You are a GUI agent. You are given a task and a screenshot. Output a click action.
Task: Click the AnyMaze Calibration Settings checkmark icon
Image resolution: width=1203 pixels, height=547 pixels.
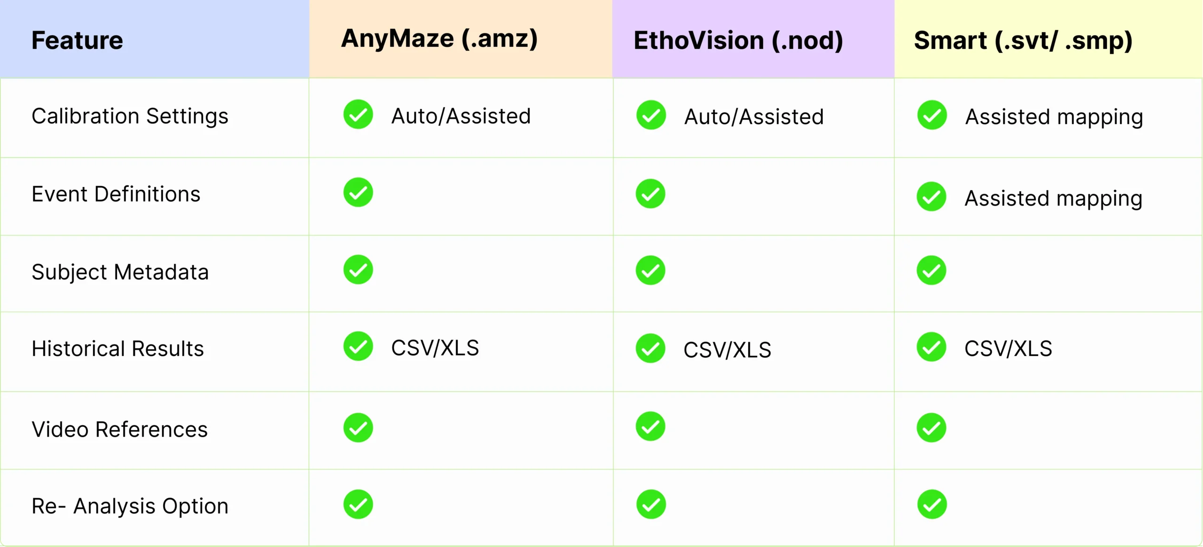pos(358,114)
